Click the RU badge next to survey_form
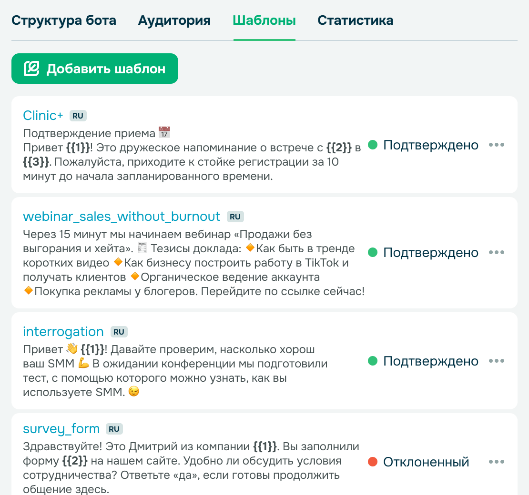 coord(114,429)
